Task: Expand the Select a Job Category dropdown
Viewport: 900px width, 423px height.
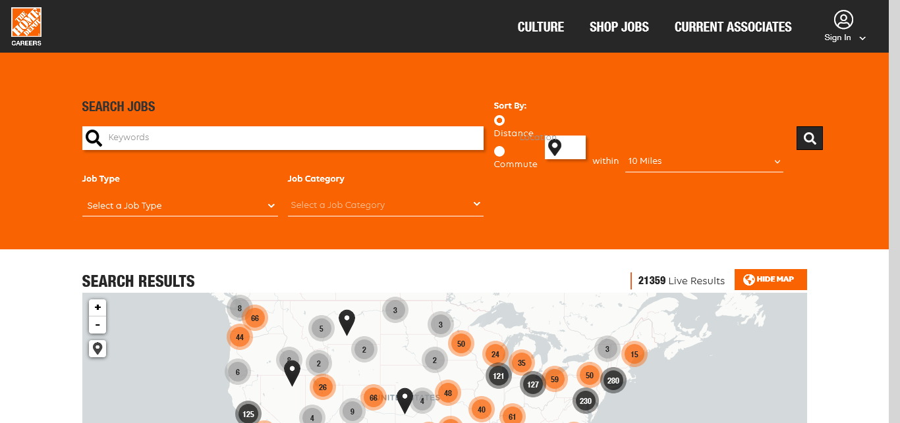Action: [x=385, y=205]
